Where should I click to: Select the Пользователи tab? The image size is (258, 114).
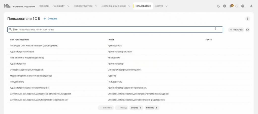coord(143,6)
